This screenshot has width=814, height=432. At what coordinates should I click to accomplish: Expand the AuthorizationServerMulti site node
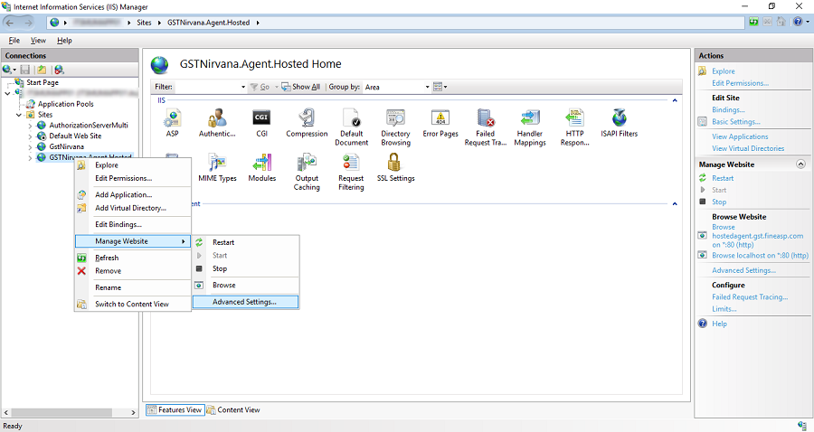click(30, 126)
